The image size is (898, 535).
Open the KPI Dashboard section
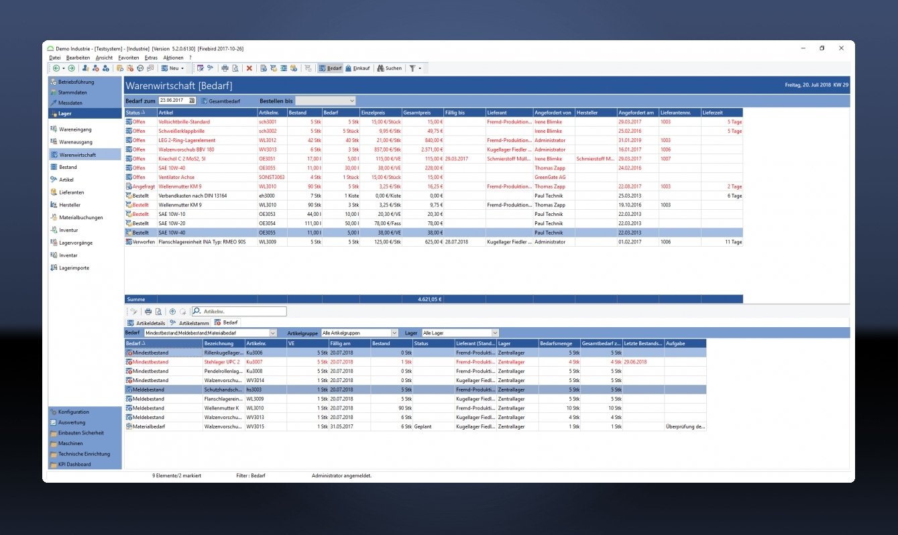[x=74, y=465]
